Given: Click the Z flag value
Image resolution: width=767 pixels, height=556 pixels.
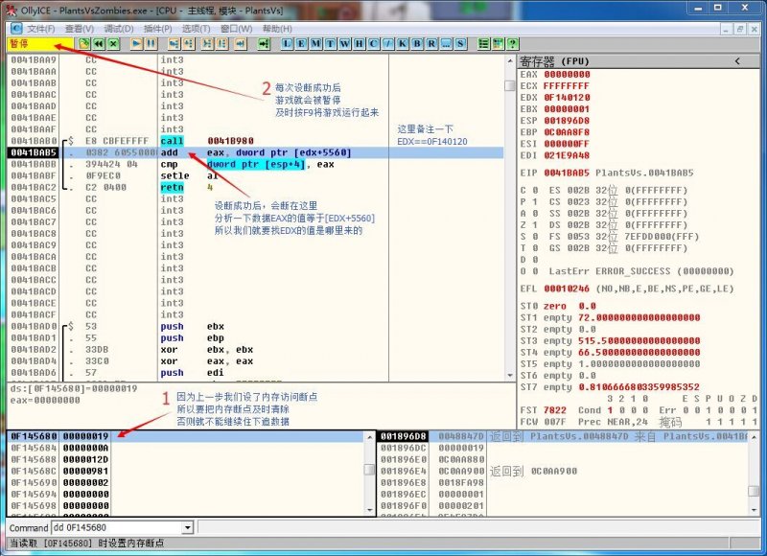Looking at the screenshot, I should pos(535,225).
